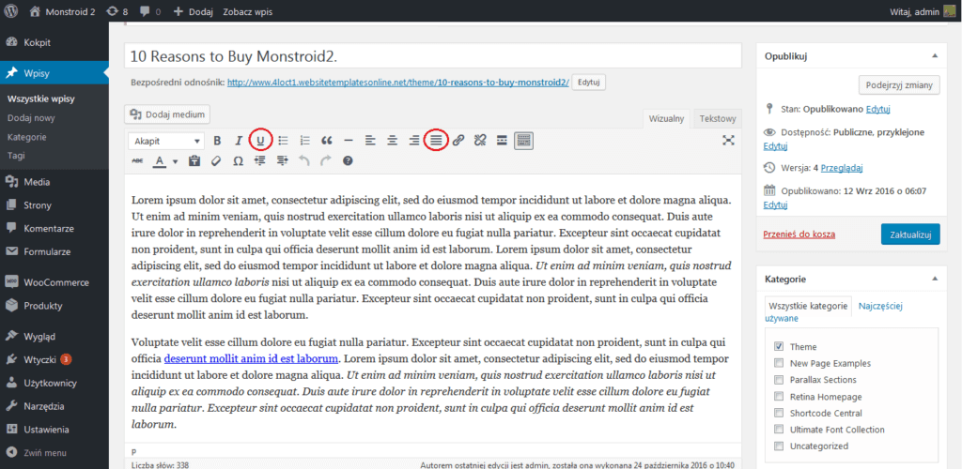Screen dimensions: 962x469
Task: Collapse menu with Zwiń menu
Action: pos(37,453)
